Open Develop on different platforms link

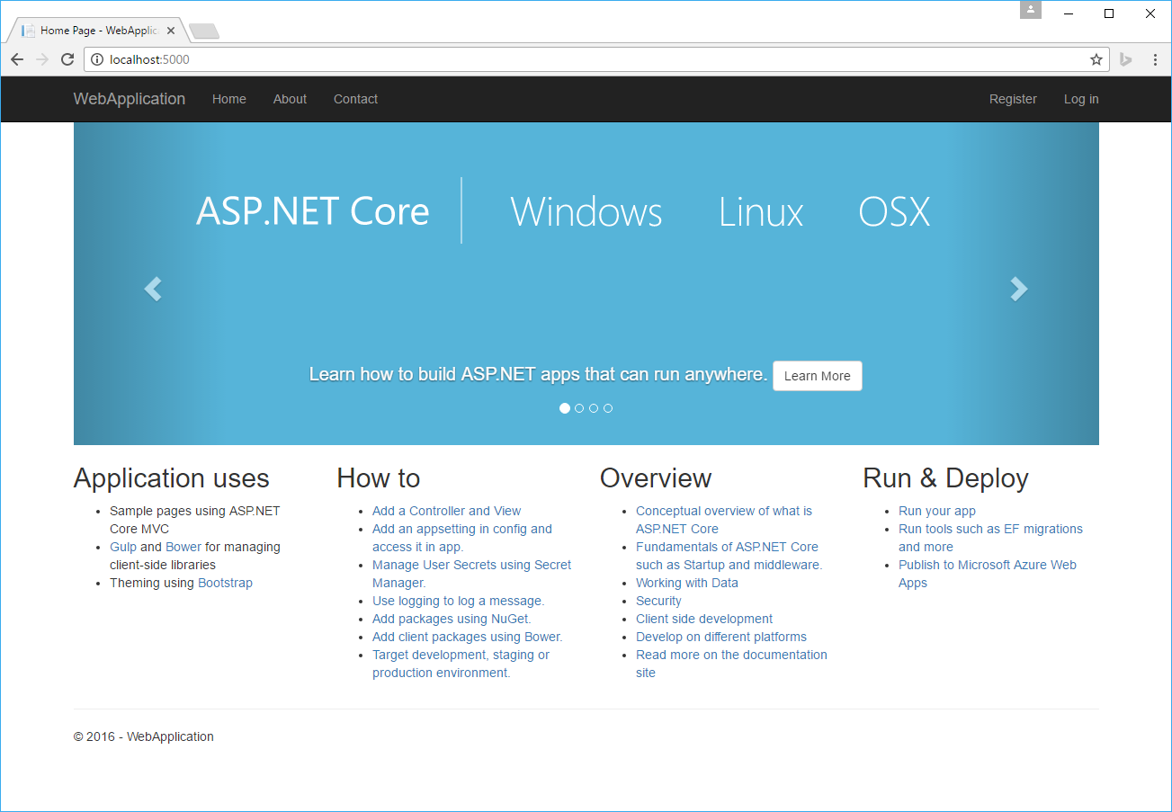(x=721, y=637)
